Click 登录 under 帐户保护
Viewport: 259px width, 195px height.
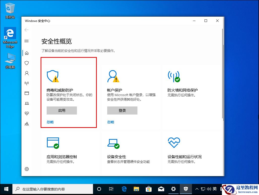tap(122, 110)
